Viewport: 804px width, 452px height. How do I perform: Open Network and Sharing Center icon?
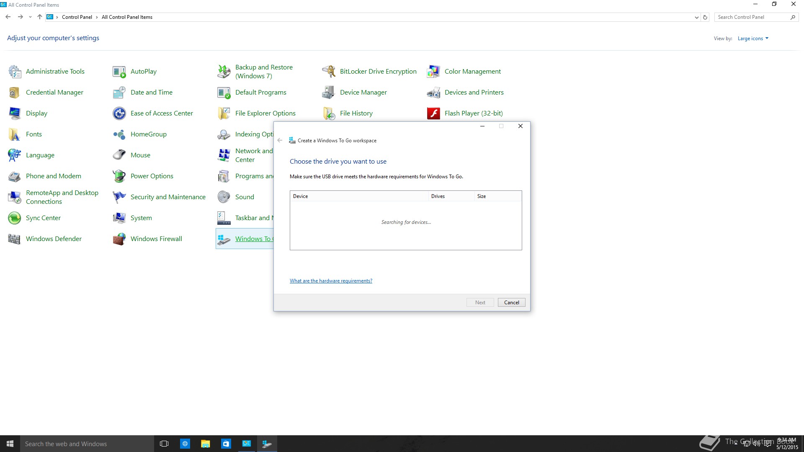pyautogui.click(x=224, y=155)
